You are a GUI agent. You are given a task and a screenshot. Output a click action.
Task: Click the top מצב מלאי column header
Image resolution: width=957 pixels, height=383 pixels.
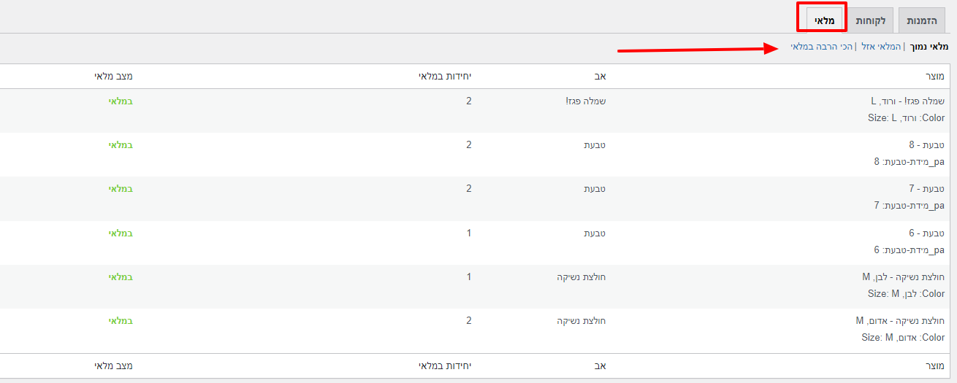click(113, 77)
